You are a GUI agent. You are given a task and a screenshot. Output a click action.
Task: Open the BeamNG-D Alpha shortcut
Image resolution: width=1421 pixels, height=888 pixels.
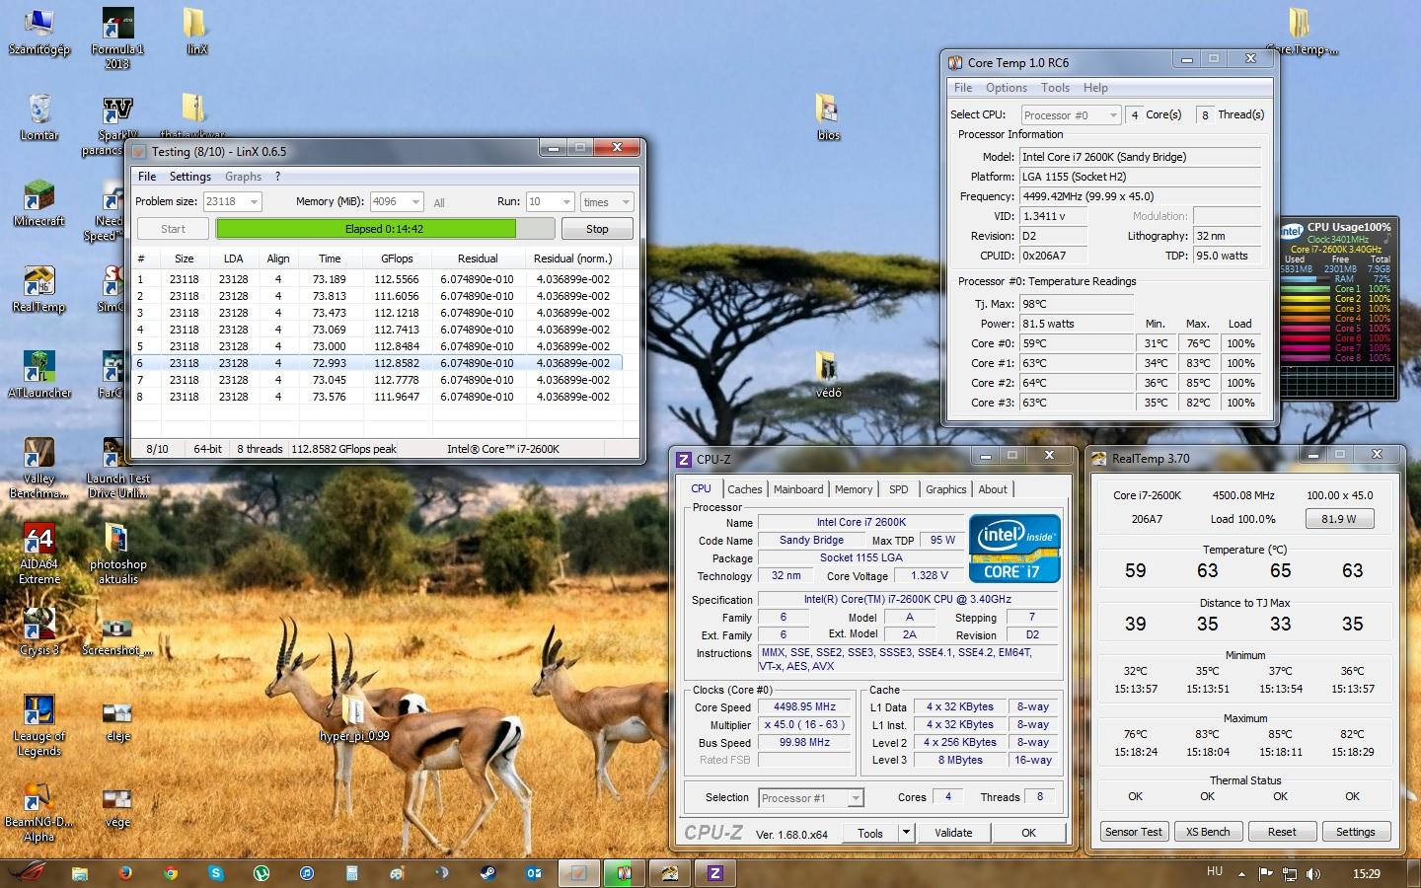pos(38,811)
